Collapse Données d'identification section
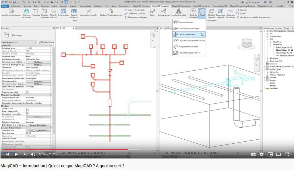Image resolution: width=294 pixels, height=170 pixels. click(51, 128)
